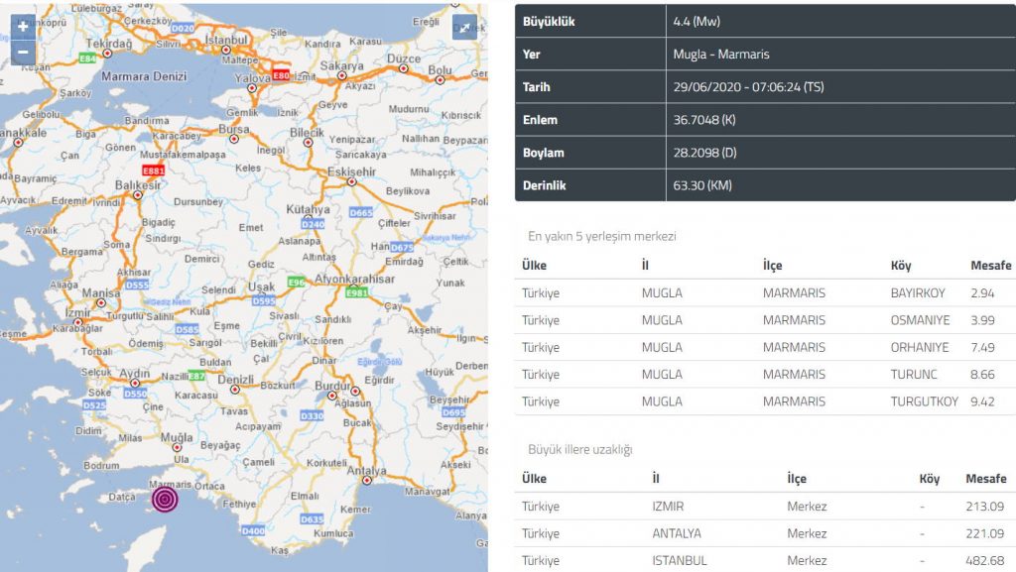Click the red E80 road shield
1016x572 pixels.
tap(282, 75)
